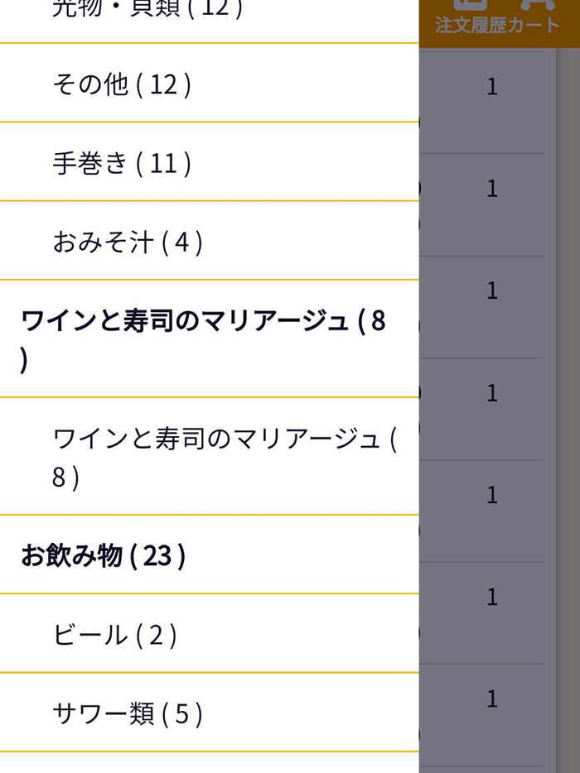
Task: Tap quantity 1 in fourth visible row
Action: point(492,393)
